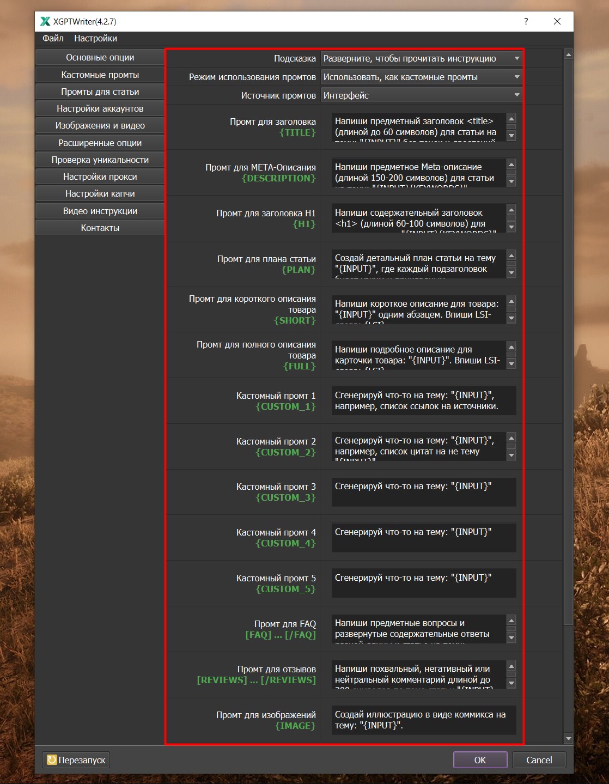
Task: Click the Кастомный промт 4 text field
Action: (x=424, y=538)
